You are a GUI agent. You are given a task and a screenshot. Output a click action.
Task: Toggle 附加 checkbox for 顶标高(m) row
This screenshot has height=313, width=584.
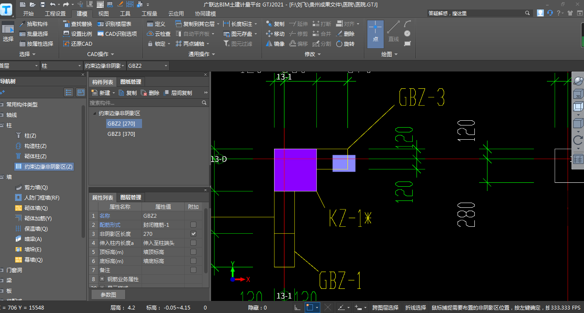(x=193, y=252)
